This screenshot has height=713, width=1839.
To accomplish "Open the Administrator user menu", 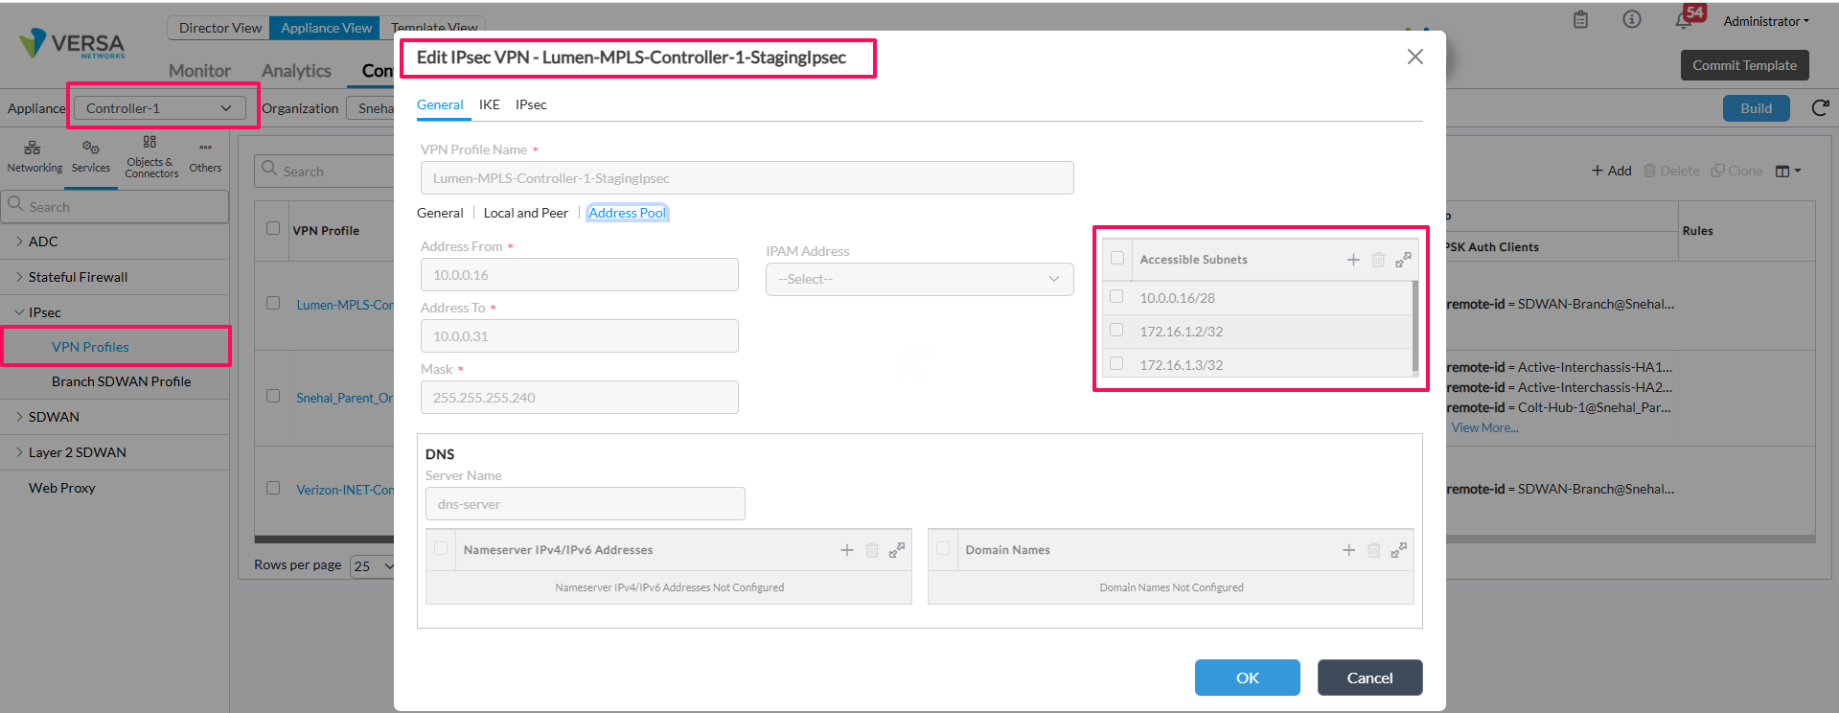I will pos(1766,21).
